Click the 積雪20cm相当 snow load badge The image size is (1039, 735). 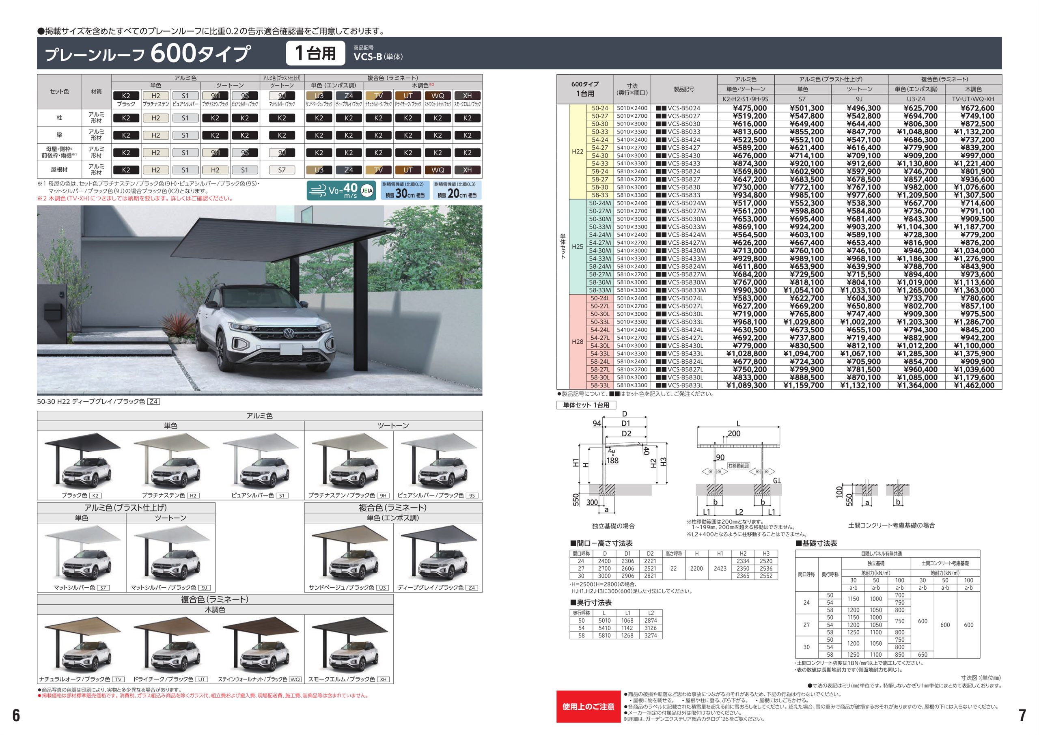pyautogui.click(x=456, y=190)
